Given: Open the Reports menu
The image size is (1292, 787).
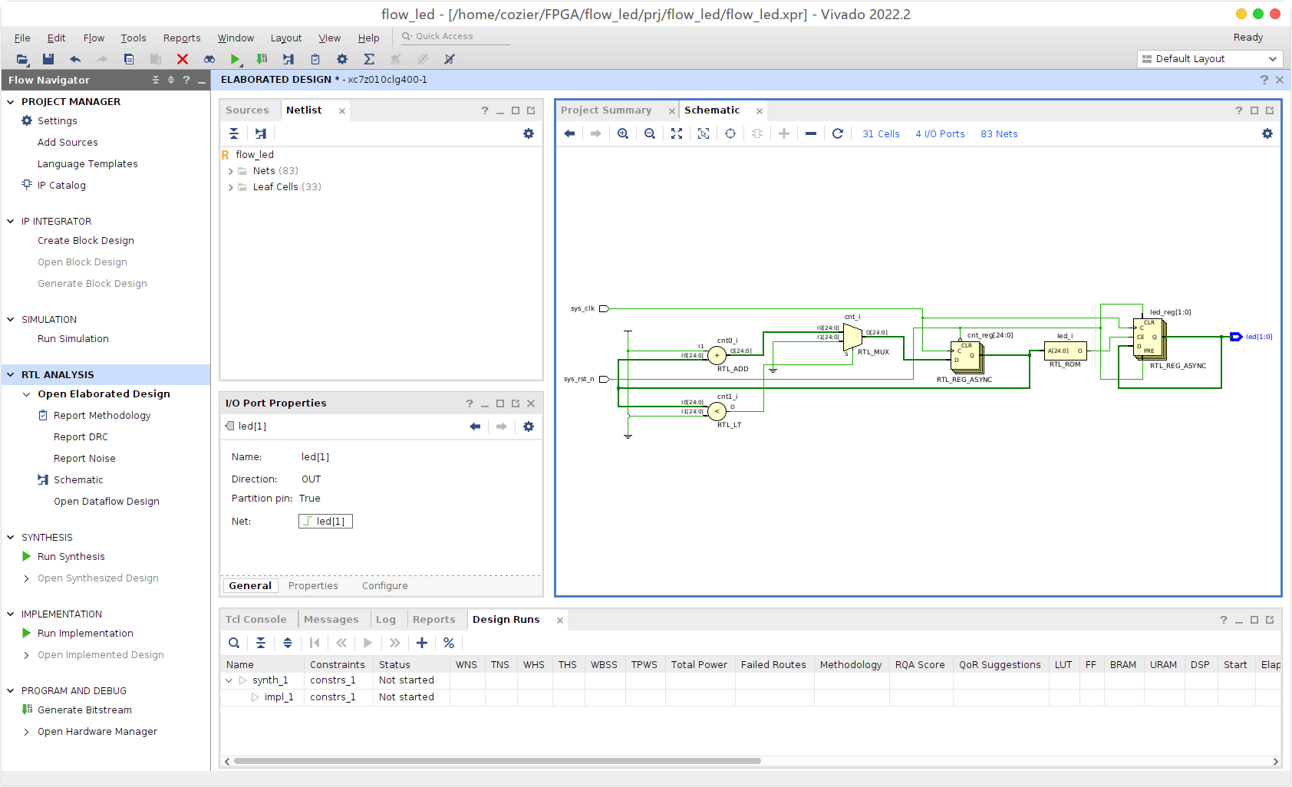Looking at the screenshot, I should point(182,38).
